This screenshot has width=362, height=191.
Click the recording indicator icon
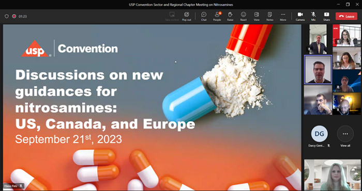point(14,17)
